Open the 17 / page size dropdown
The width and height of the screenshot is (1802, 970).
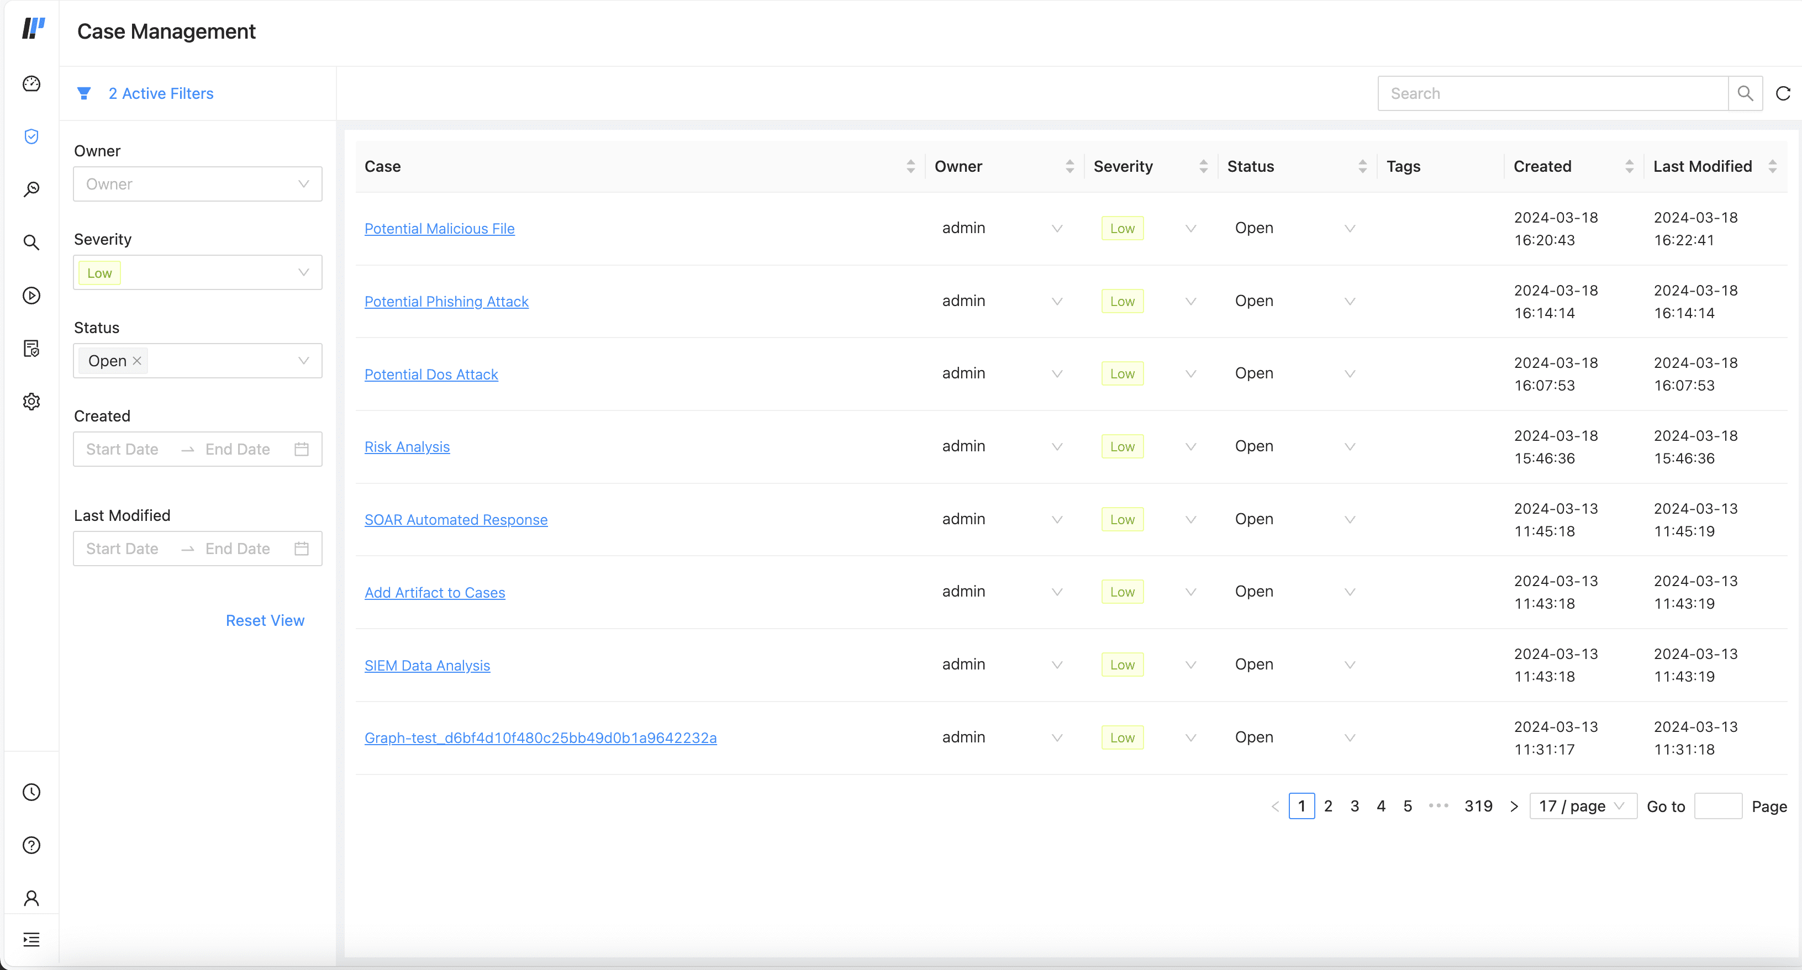tap(1583, 805)
